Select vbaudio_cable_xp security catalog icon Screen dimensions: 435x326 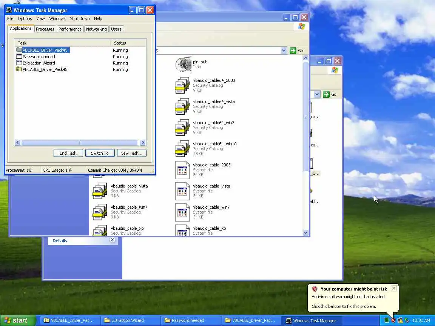tap(100, 231)
